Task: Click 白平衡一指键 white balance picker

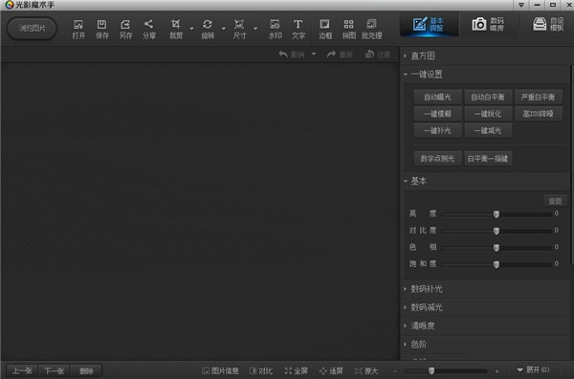Action: coord(488,159)
